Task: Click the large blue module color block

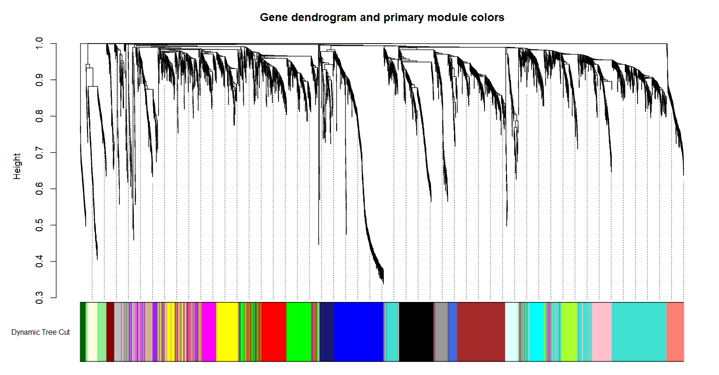Action: tap(358, 331)
